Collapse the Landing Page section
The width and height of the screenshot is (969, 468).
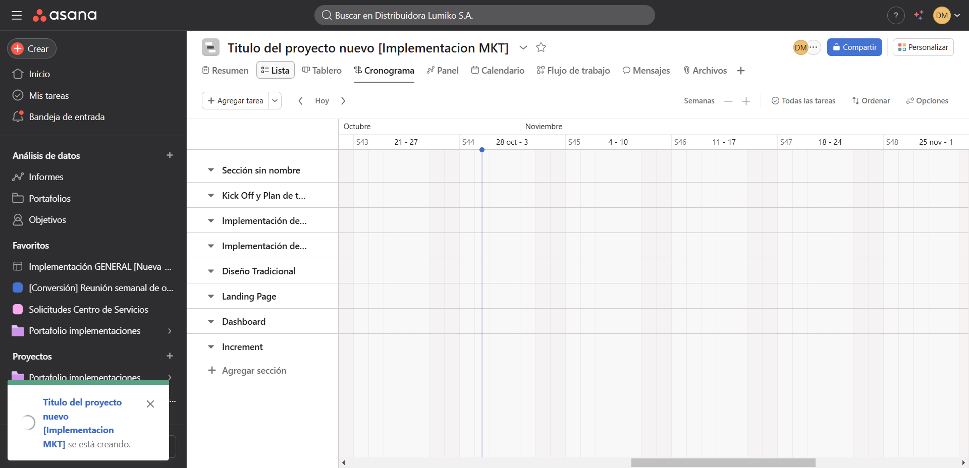tap(211, 297)
